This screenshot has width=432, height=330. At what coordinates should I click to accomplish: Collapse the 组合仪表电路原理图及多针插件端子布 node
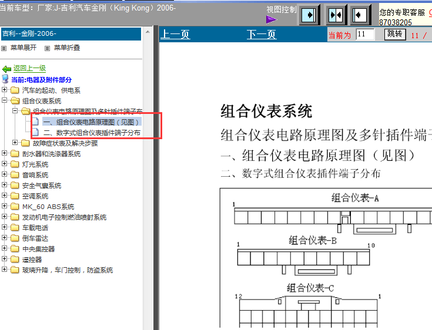(x=15, y=110)
